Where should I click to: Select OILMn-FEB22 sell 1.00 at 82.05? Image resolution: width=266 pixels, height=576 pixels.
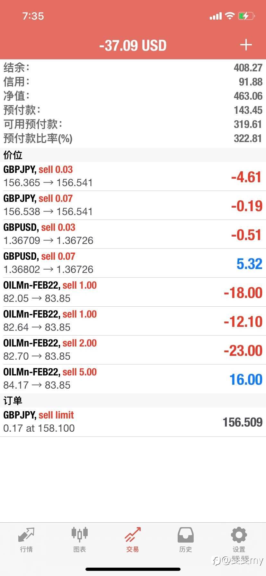pos(133,292)
